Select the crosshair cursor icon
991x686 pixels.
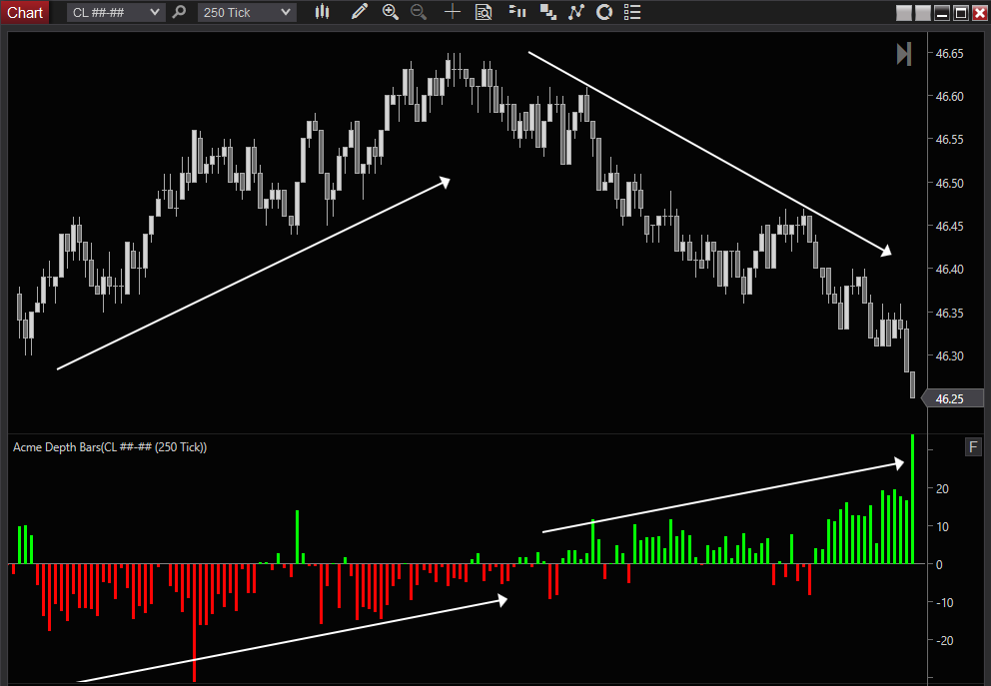(x=453, y=12)
